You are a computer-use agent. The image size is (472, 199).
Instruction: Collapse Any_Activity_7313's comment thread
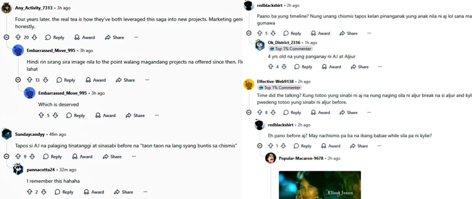6,37
